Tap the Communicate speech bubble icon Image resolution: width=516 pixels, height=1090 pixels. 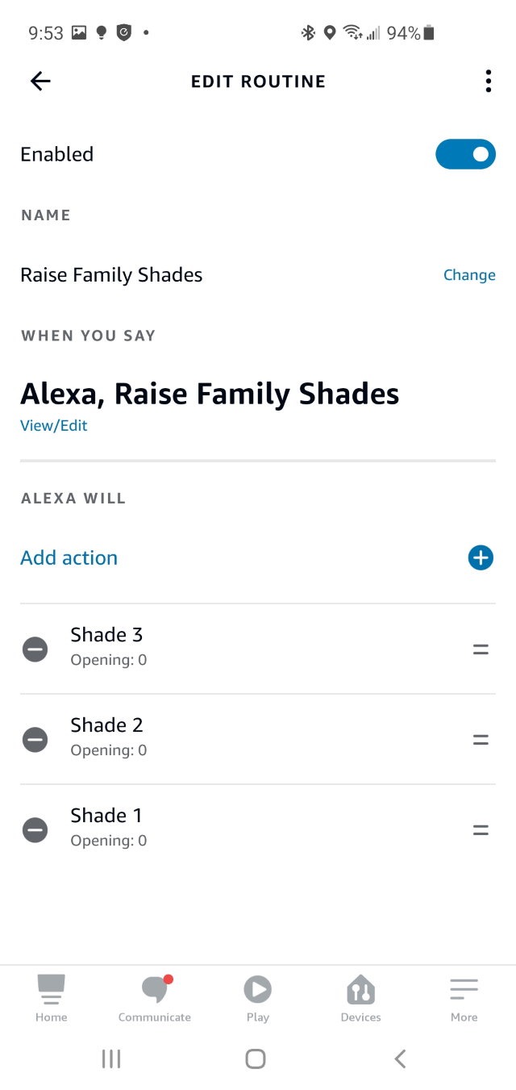(154, 991)
